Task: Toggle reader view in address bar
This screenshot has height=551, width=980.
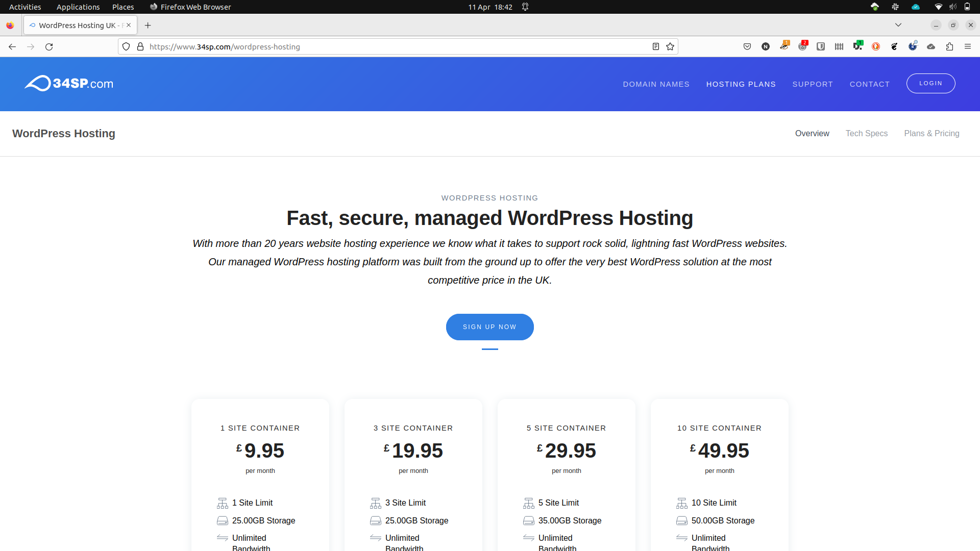Action: click(656, 46)
